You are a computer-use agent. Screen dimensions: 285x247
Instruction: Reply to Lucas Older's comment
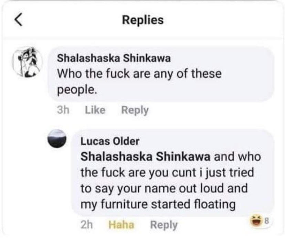tap(164, 225)
